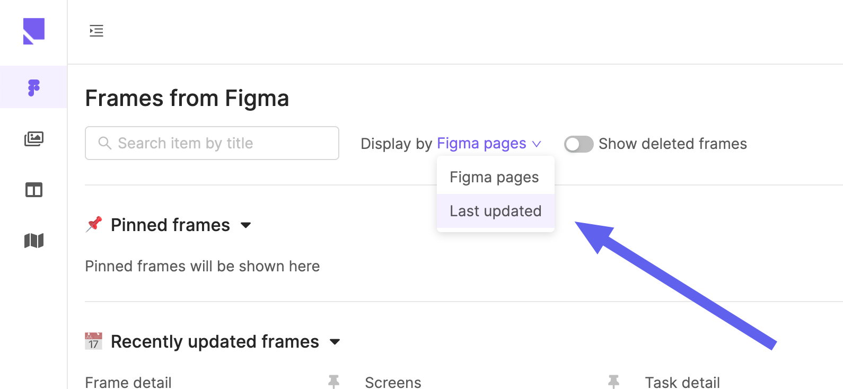Click the Task detail item title
This screenshot has height=389, width=843.
[x=682, y=382]
